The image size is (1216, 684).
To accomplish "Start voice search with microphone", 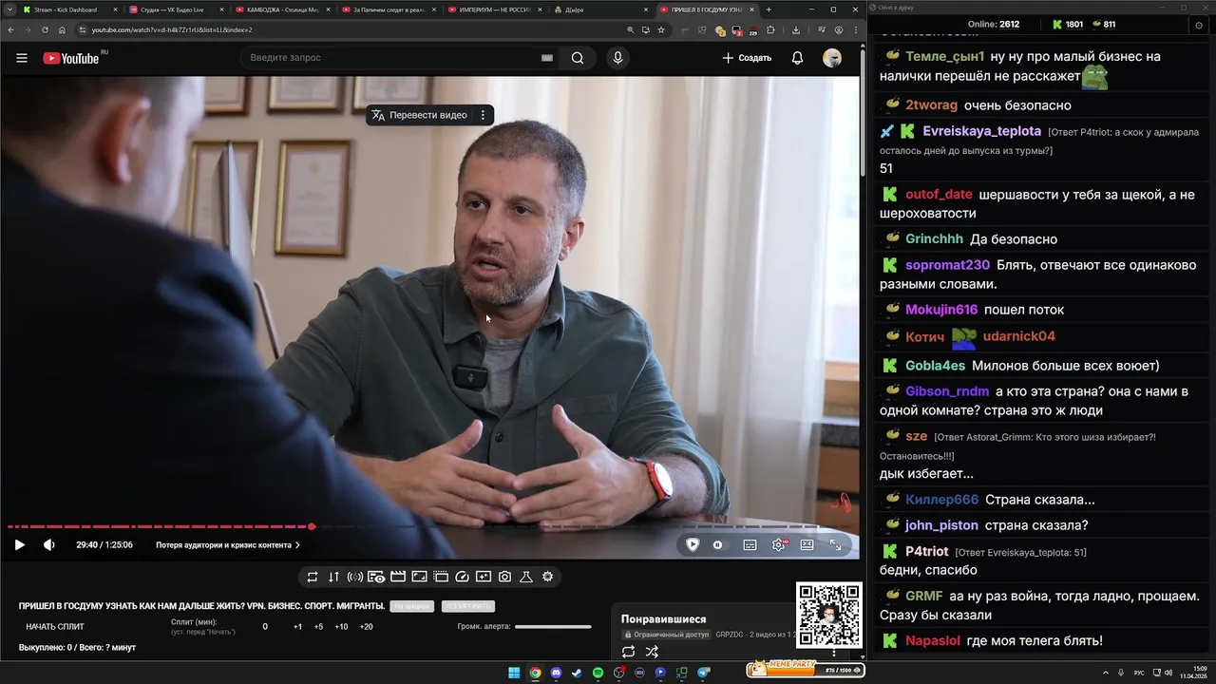I will pyautogui.click(x=617, y=58).
